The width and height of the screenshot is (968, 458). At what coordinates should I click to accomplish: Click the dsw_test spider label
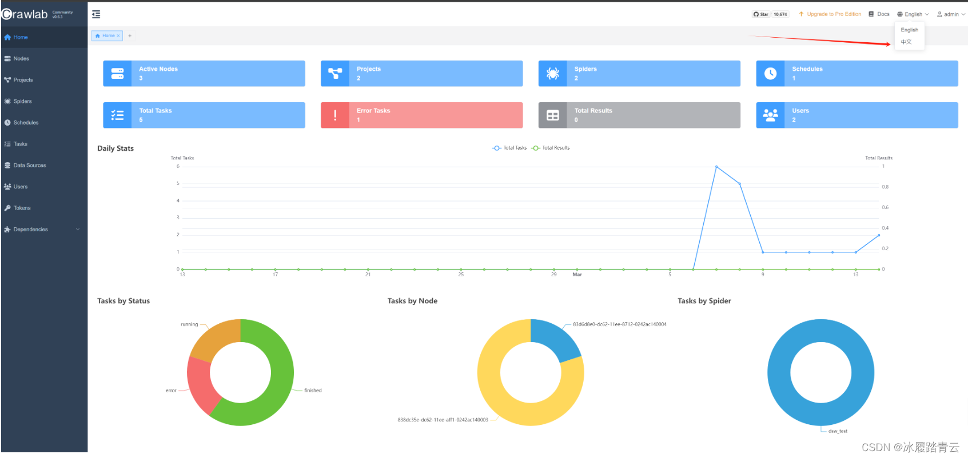pyautogui.click(x=838, y=431)
